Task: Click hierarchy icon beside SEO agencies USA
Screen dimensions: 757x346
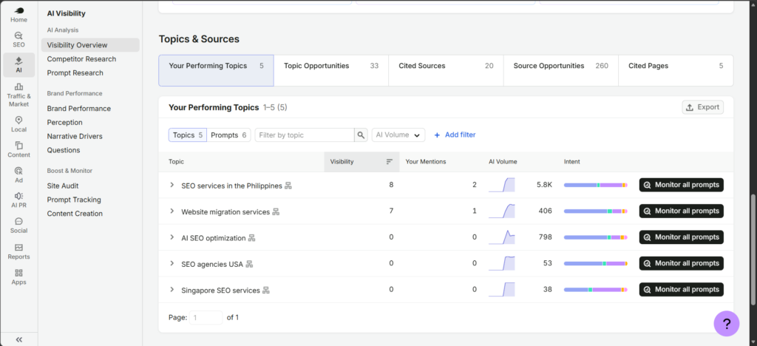Action: pos(249,264)
